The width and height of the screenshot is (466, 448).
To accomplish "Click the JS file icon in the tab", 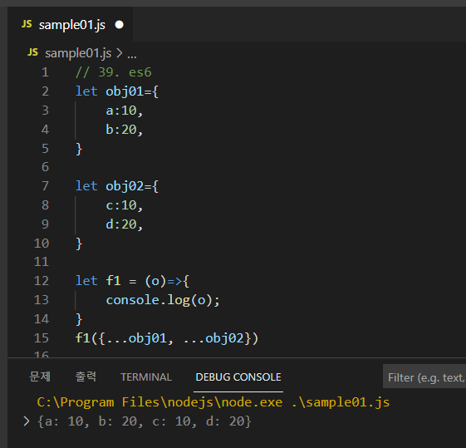I will (x=27, y=24).
